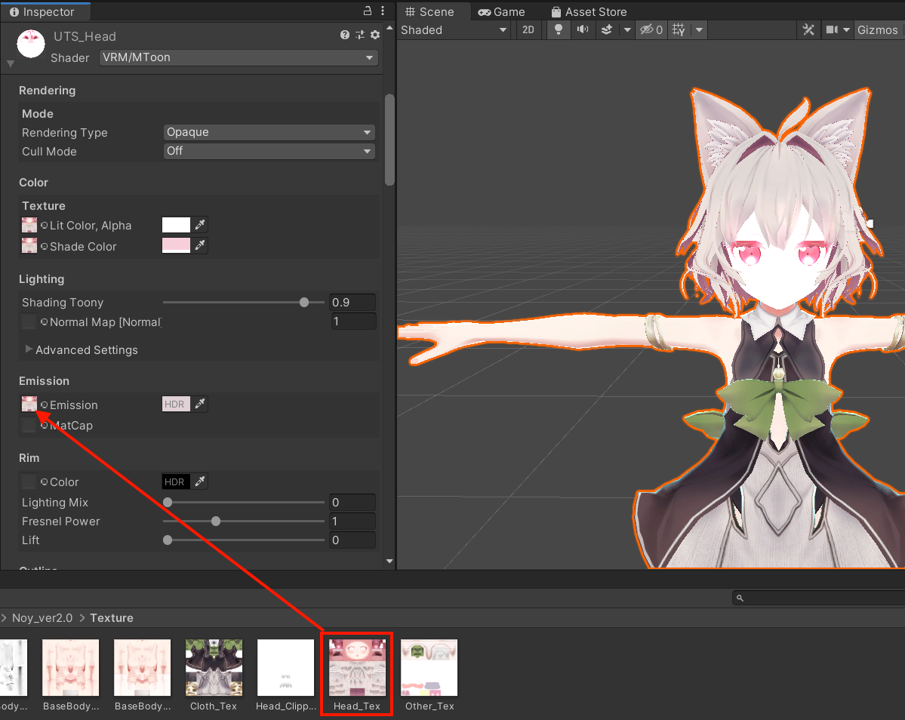The width and height of the screenshot is (905, 720).
Task: Select Cloth_Tex texture asset
Action: click(214, 674)
